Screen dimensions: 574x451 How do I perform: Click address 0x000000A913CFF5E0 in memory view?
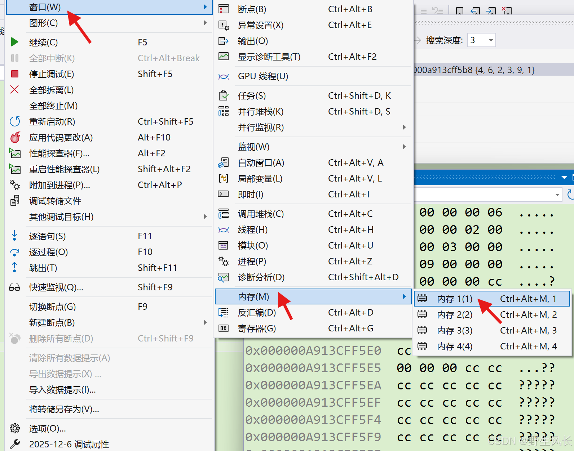click(313, 350)
